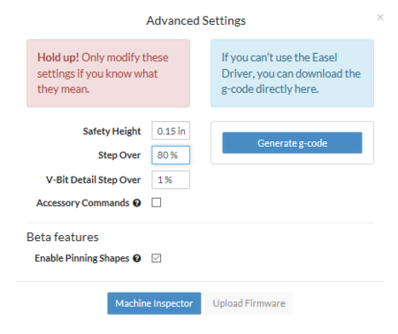The width and height of the screenshot is (398, 334).
Task: Focus the Safety Height input field
Action: 171,131
